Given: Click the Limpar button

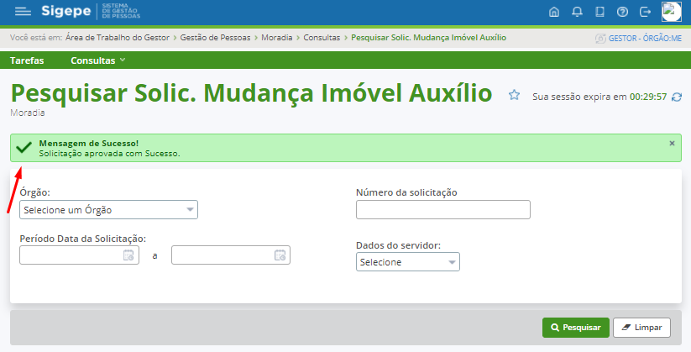Looking at the screenshot, I should pos(641,328).
